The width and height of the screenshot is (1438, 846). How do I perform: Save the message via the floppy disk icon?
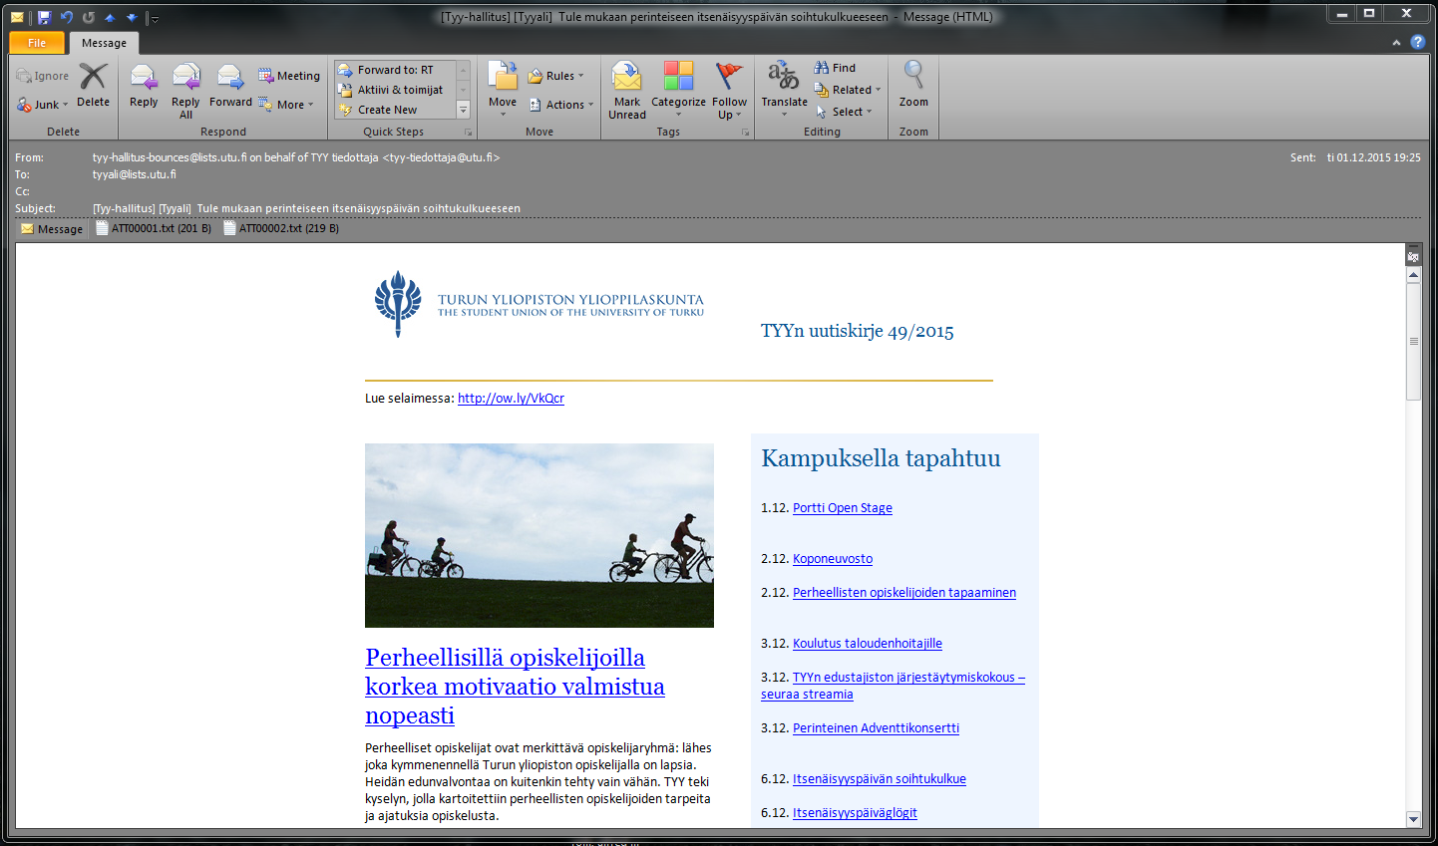[x=44, y=17]
